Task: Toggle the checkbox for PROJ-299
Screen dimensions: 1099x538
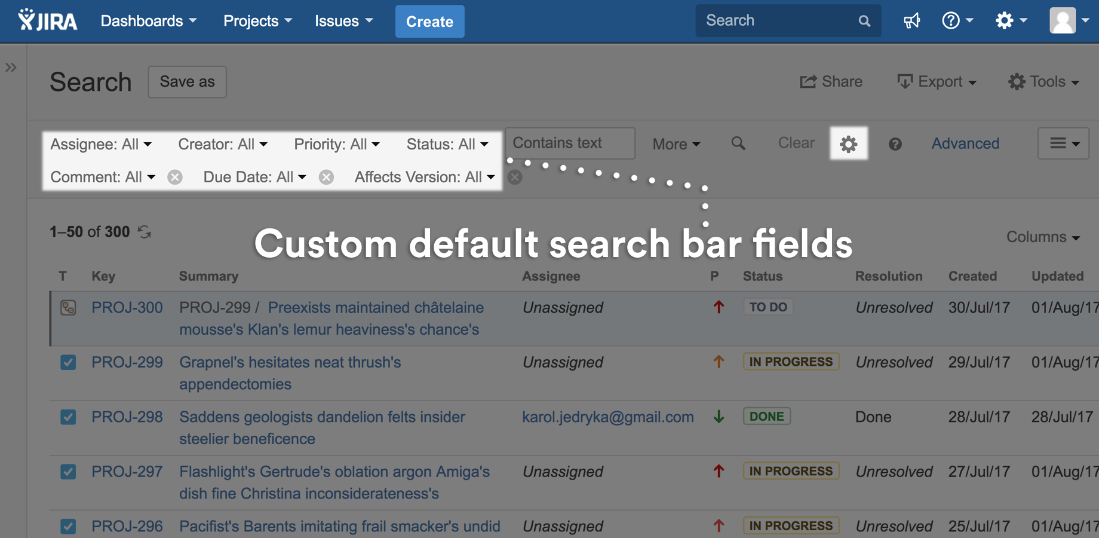Action: coord(68,362)
